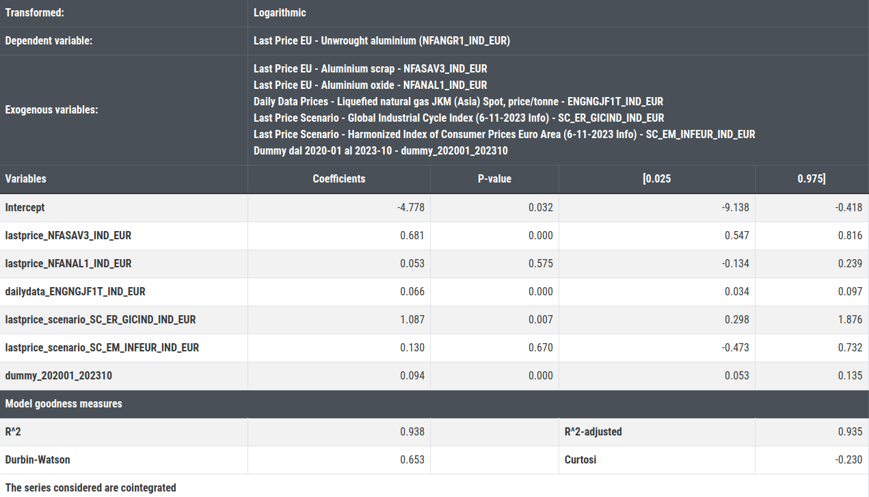Select the Intercept row label
The image size is (869, 497).
pos(25,207)
